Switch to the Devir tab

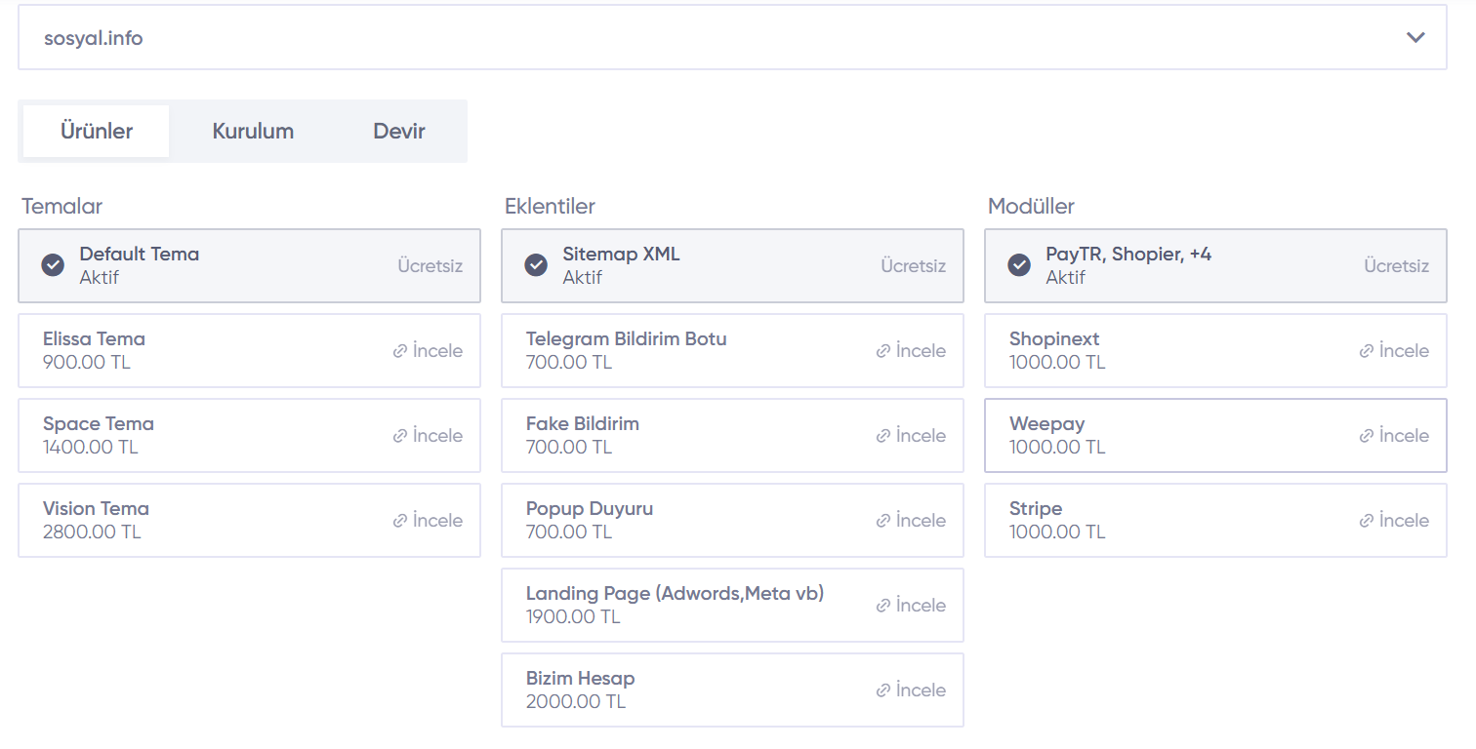399,131
